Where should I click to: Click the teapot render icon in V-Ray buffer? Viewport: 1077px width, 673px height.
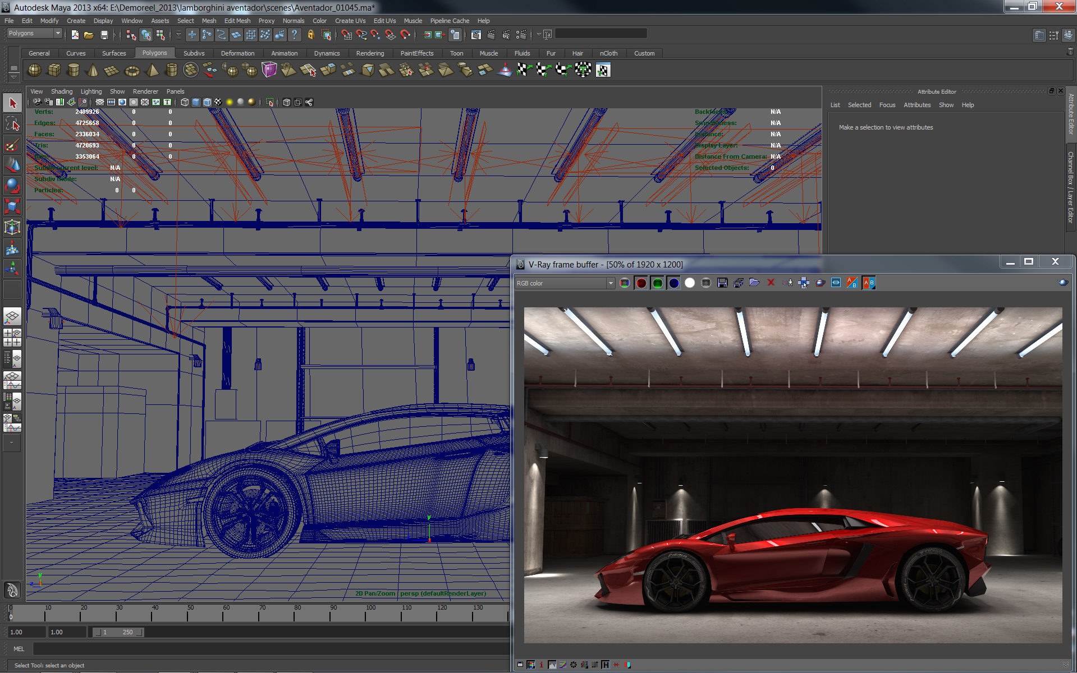820,283
